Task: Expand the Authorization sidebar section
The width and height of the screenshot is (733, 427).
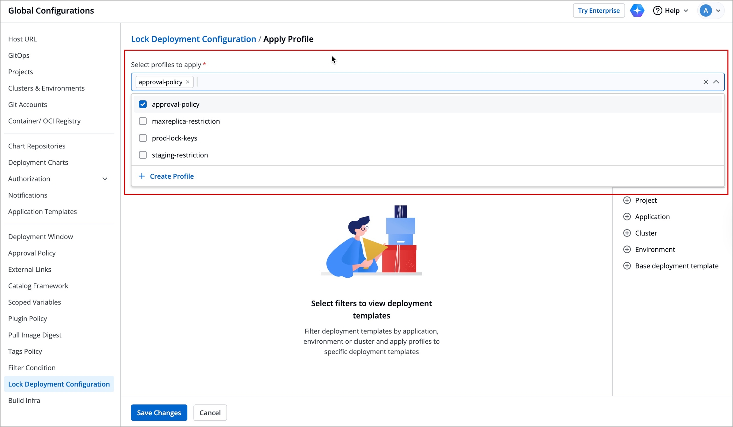Action: click(x=105, y=179)
